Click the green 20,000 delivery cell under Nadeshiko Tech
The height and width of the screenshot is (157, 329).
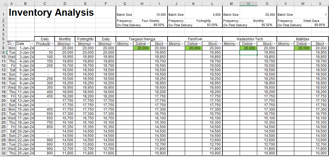[x=248, y=48]
